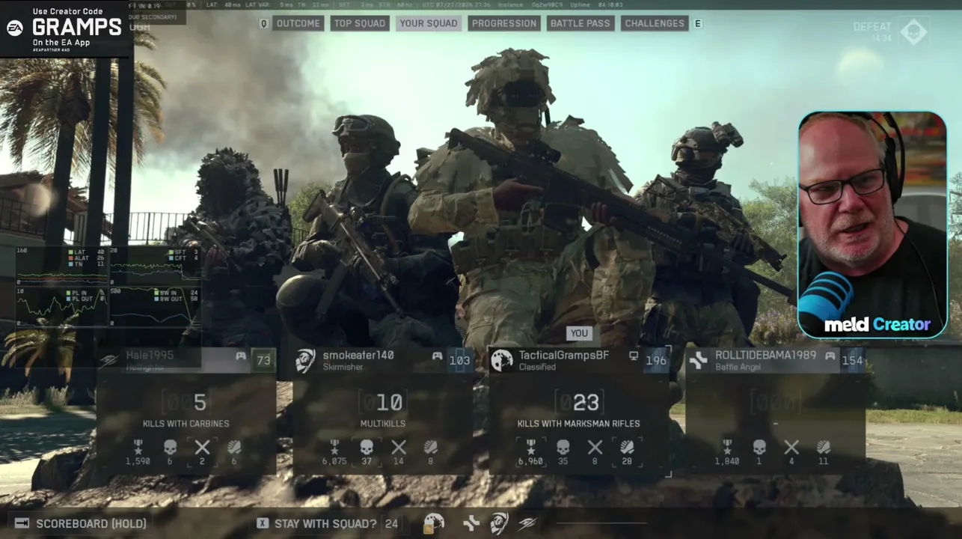
Task: Click the controller icon beside Hale1995
Action: (241, 356)
